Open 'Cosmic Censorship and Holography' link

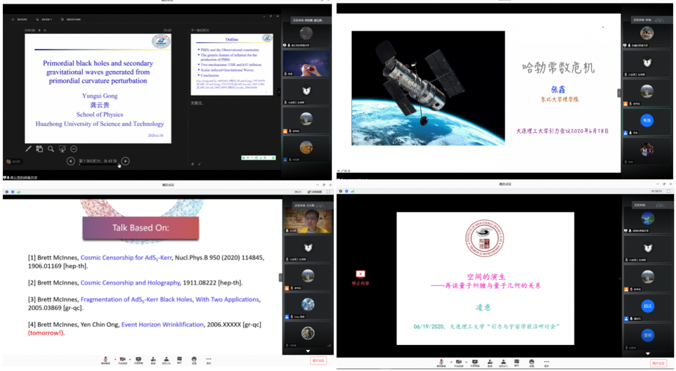[130, 283]
